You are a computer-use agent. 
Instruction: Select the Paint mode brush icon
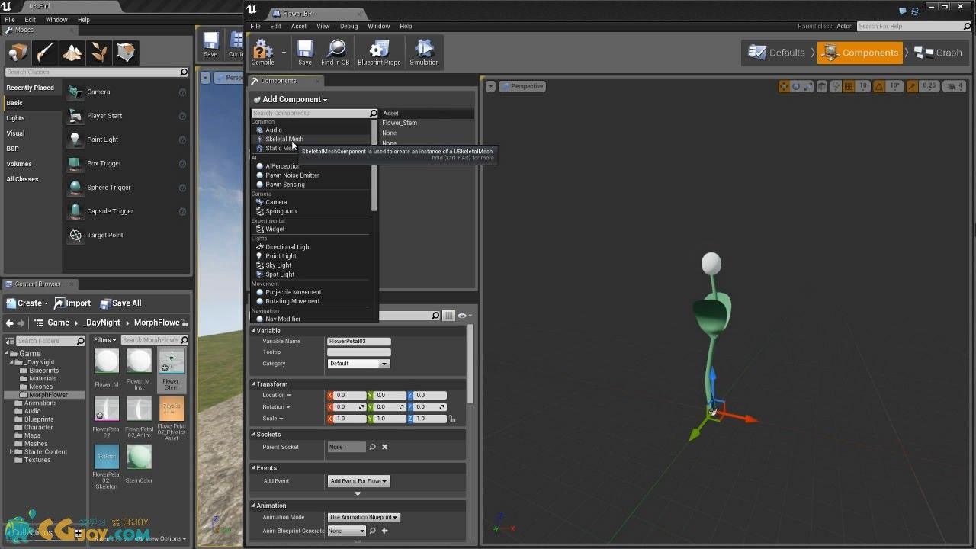pos(45,52)
